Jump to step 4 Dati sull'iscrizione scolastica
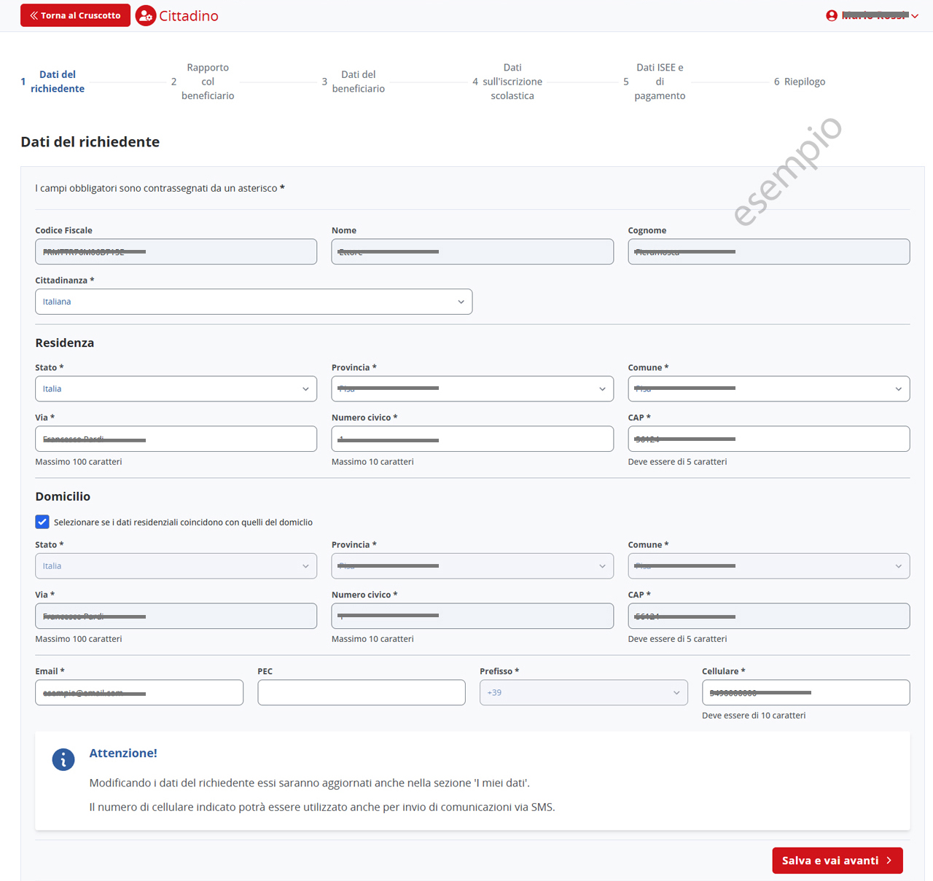Image resolution: width=933 pixels, height=881 pixels. (x=512, y=82)
